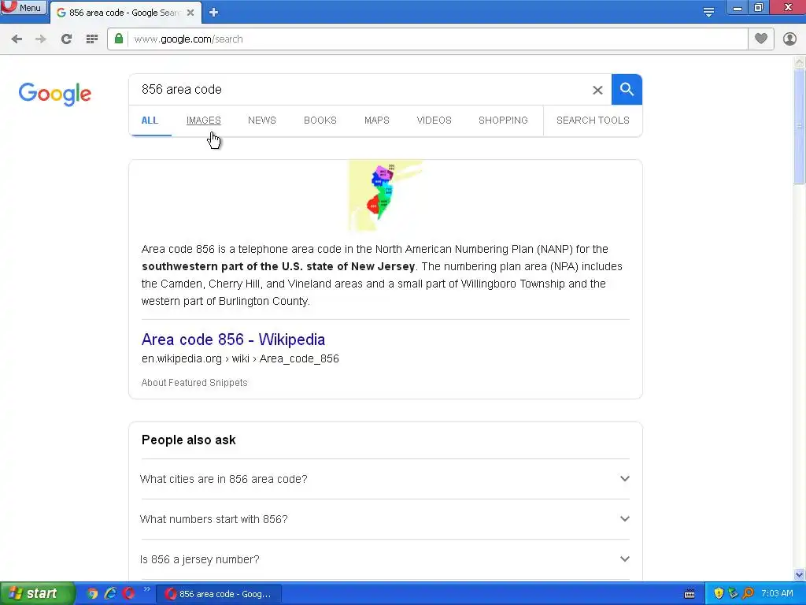Open the user account icon
The image size is (806, 605).
point(789,39)
